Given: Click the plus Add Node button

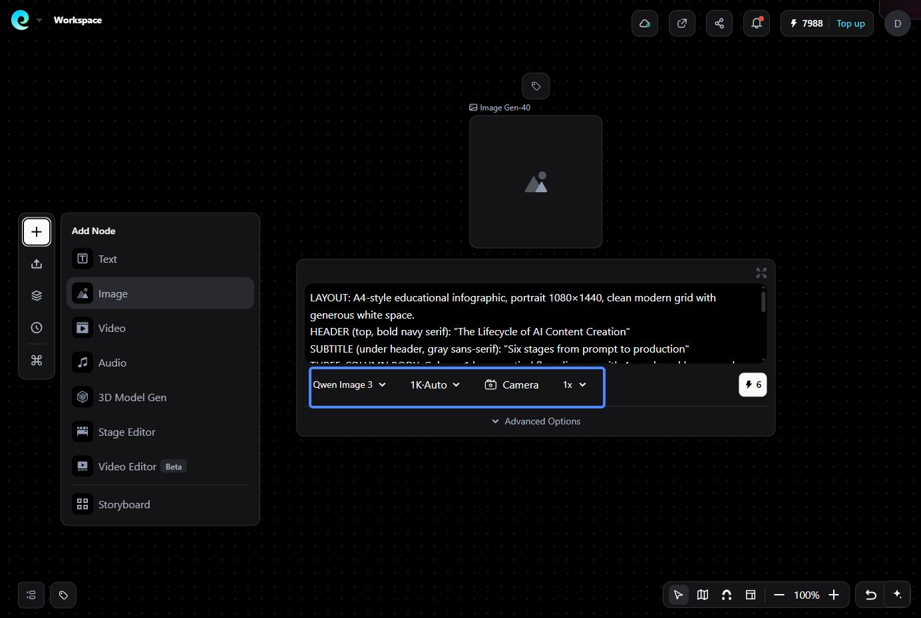Looking at the screenshot, I should (x=37, y=232).
